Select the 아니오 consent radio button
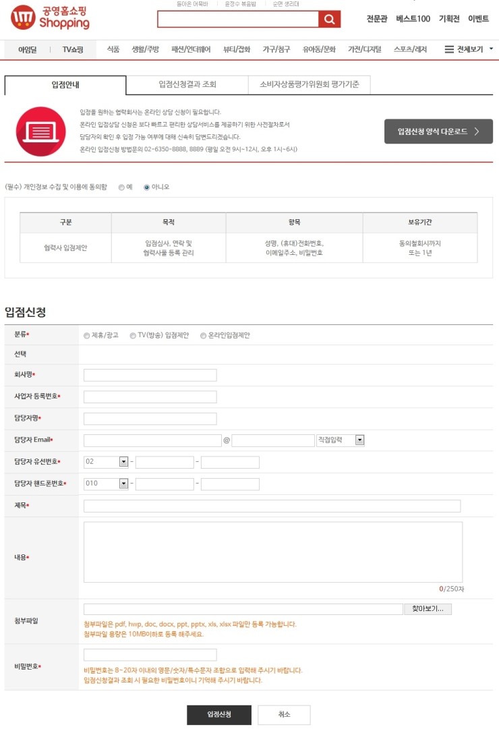 [147, 187]
